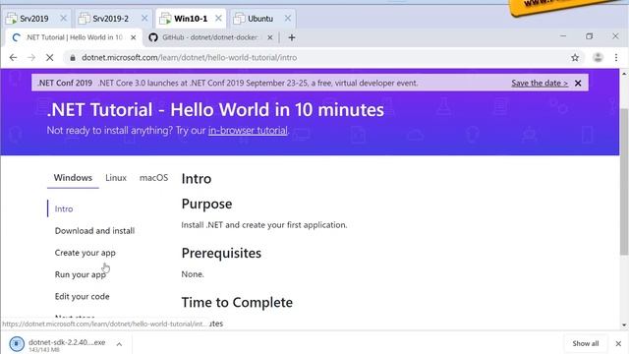Image resolution: width=629 pixels, height=354 pixels.
Task: Go to Create your app step
Action: point(86,253)
